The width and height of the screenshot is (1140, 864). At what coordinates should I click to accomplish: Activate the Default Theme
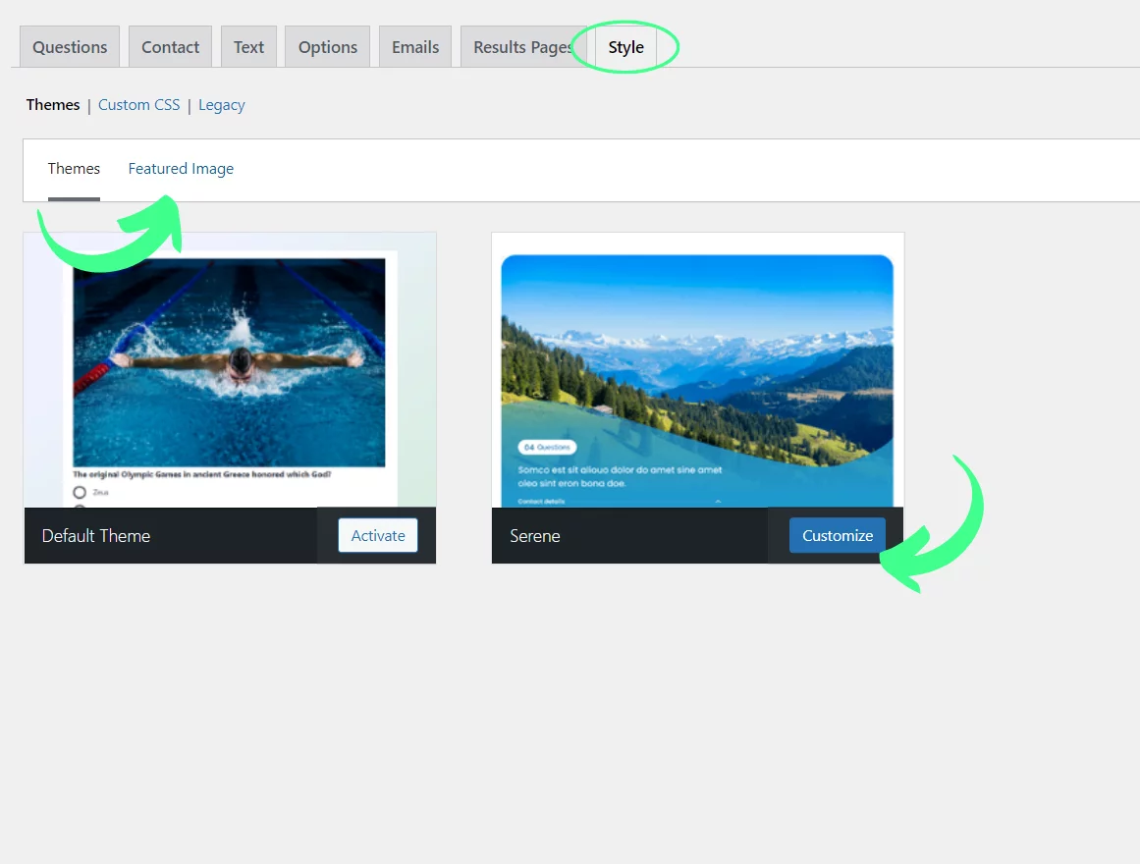click(378, 536)
